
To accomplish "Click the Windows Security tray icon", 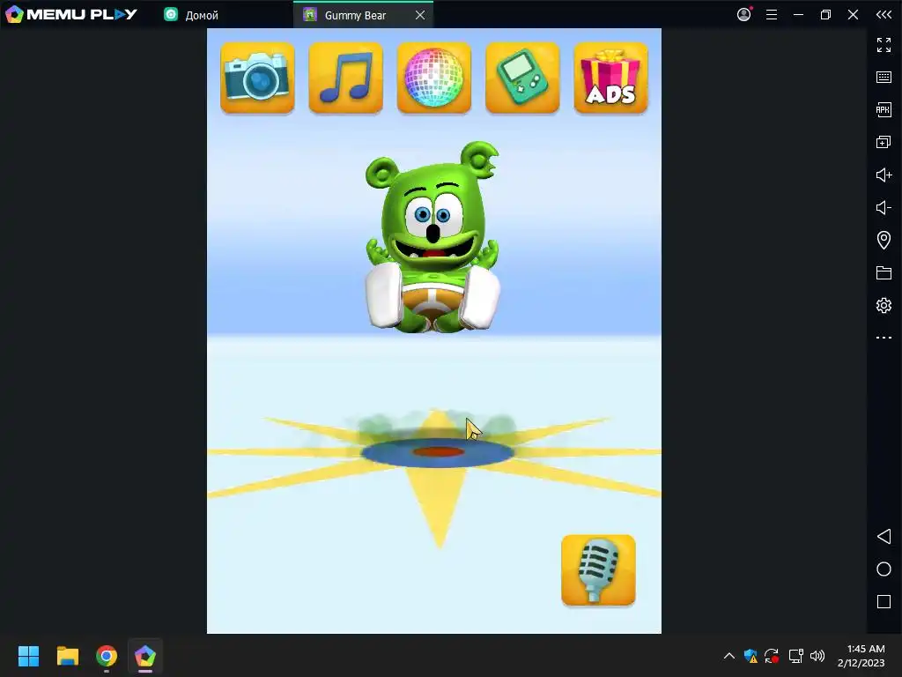I will tap(750, 656).
